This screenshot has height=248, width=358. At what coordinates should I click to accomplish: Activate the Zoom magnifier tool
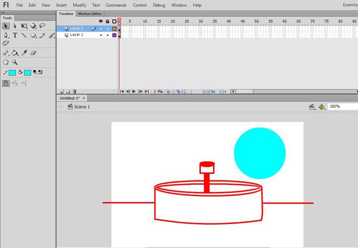15,62
